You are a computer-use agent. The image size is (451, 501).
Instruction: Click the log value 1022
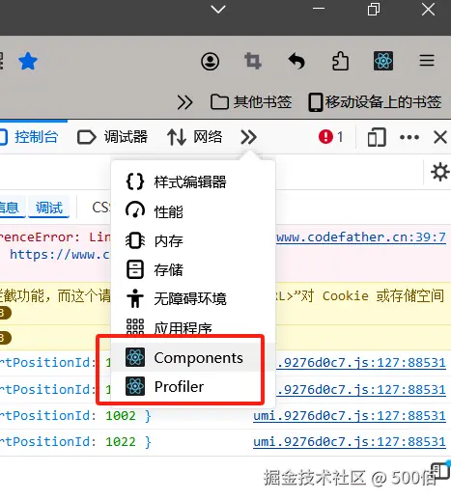click(x=121, y=442)
